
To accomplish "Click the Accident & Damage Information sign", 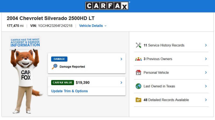I will pyautogui.click(x=25, y=43).
